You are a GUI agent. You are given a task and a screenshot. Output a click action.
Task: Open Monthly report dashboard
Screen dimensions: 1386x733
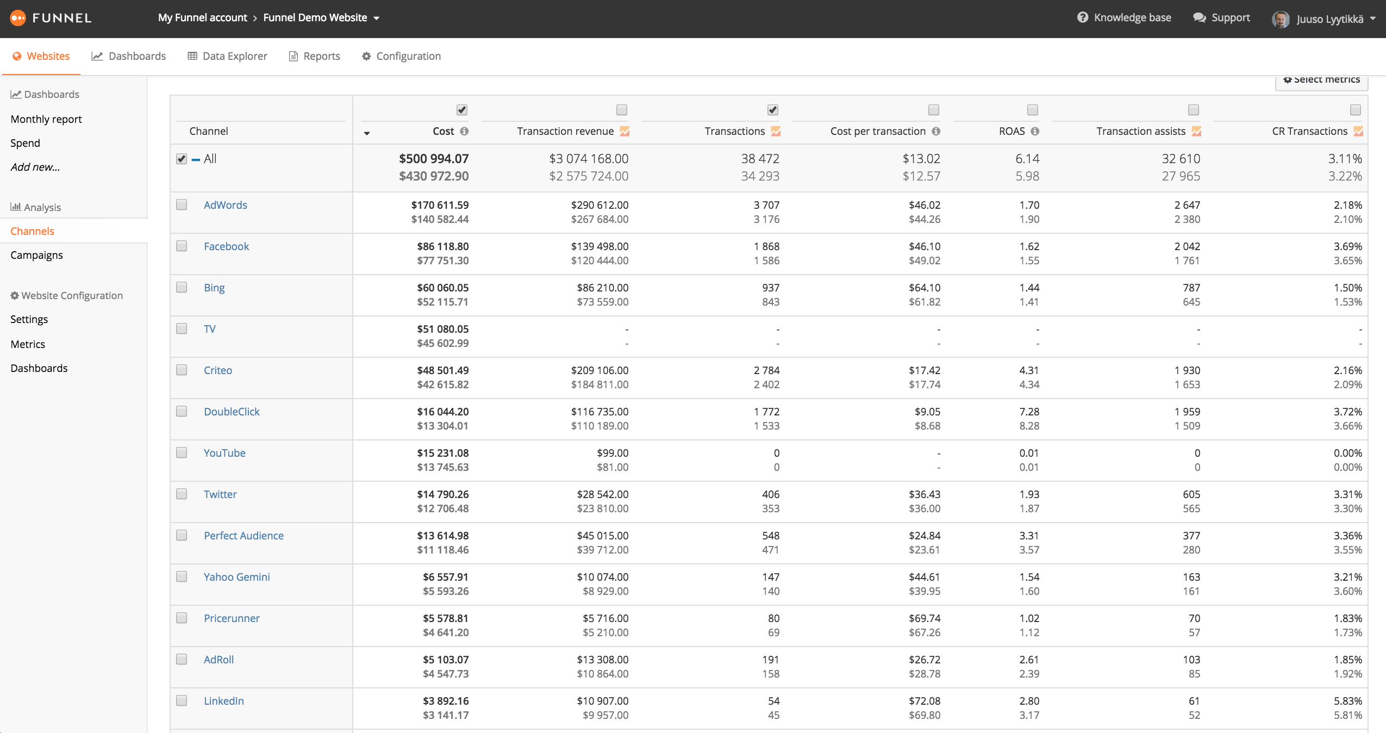(x=46, y=119)
